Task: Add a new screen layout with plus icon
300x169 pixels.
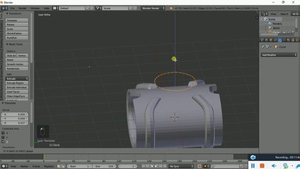Action: pos(87,8)
